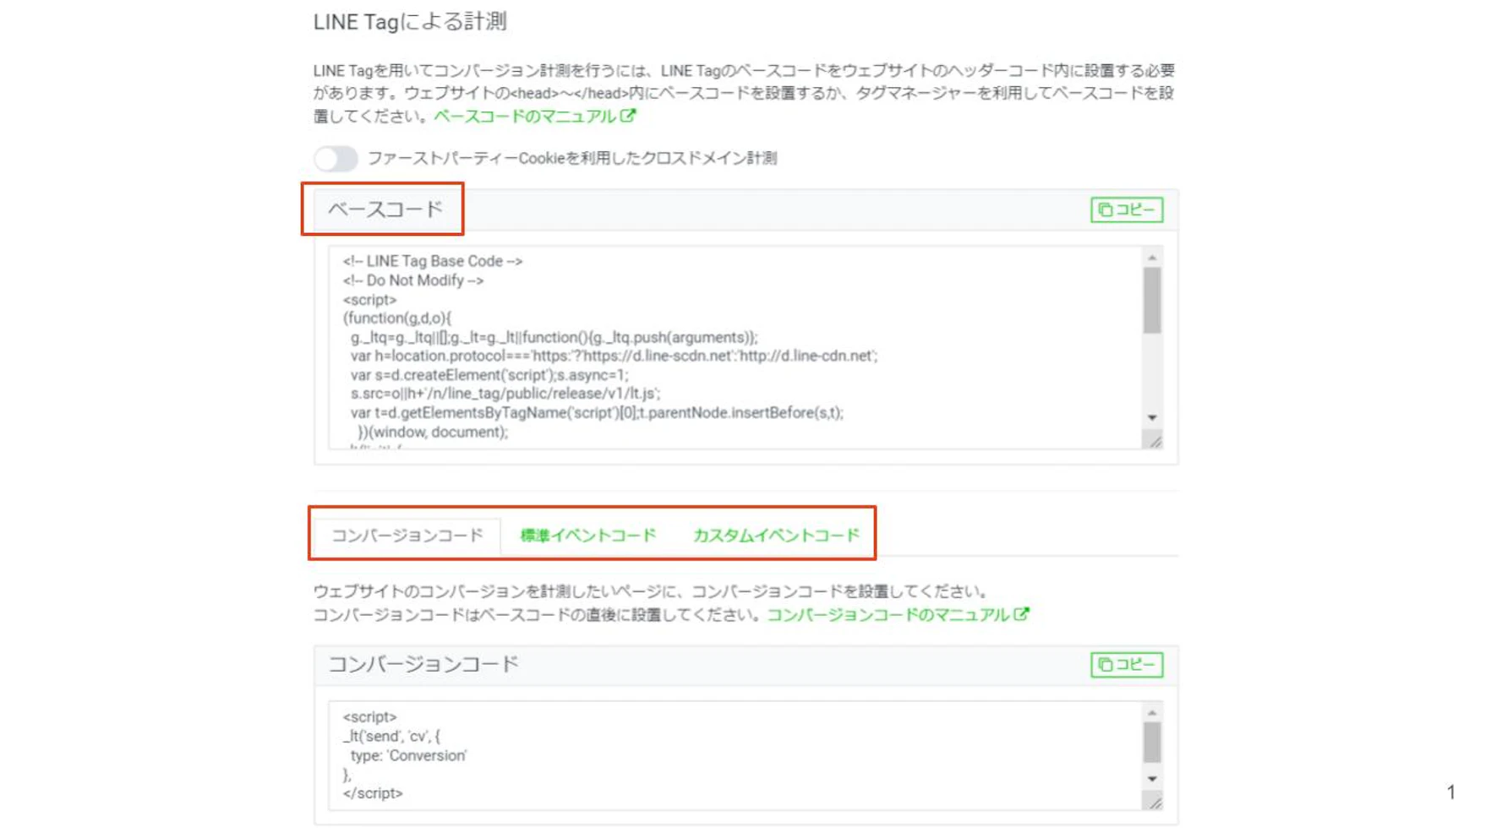Click the conversion code scrollbar thumb
1491x838 pixels.
[x=1152, y=743]
